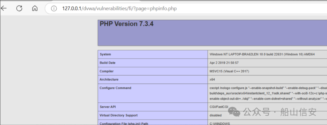
Task: Select the Architecture row label
Action: click(x=109, y=79)
